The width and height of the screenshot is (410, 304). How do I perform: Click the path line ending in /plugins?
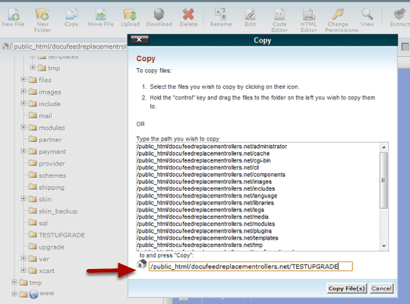(204, 231)
